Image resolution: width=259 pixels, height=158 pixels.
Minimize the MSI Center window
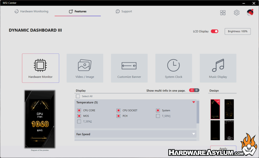(244, 3)
